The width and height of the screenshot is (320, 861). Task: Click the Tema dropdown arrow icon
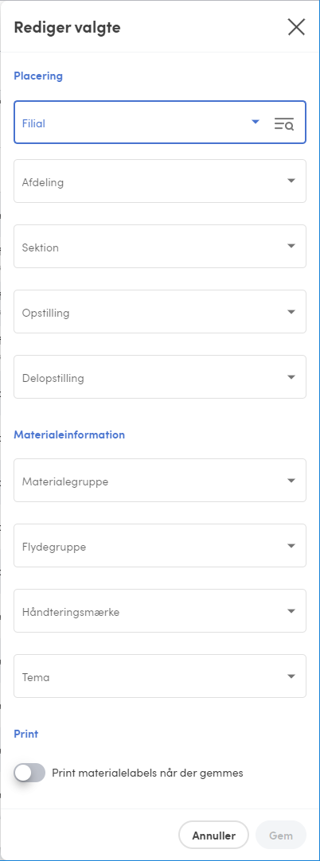click(291, 676)
